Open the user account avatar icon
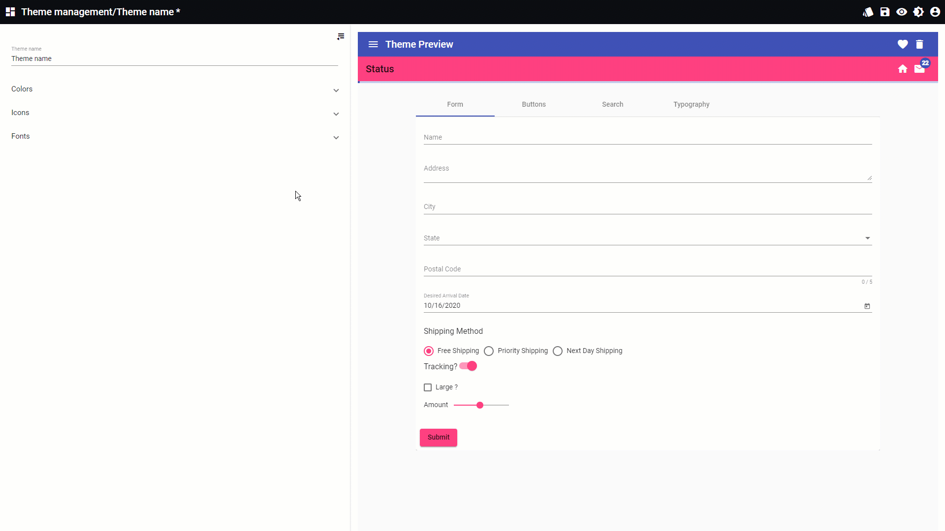The height and width of the screenshot is (531, 945). [x=935, y=12]
